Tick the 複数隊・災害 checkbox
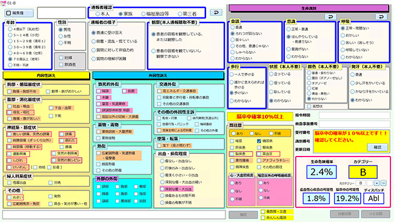This screenshot has width=394, height=222. click(x=263, y=212)
